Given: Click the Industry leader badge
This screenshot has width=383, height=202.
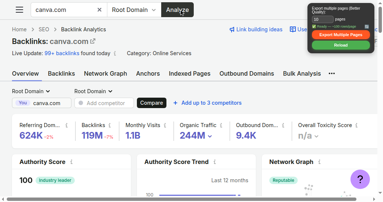Looking at the screenshot, I should tap(55, 180).
